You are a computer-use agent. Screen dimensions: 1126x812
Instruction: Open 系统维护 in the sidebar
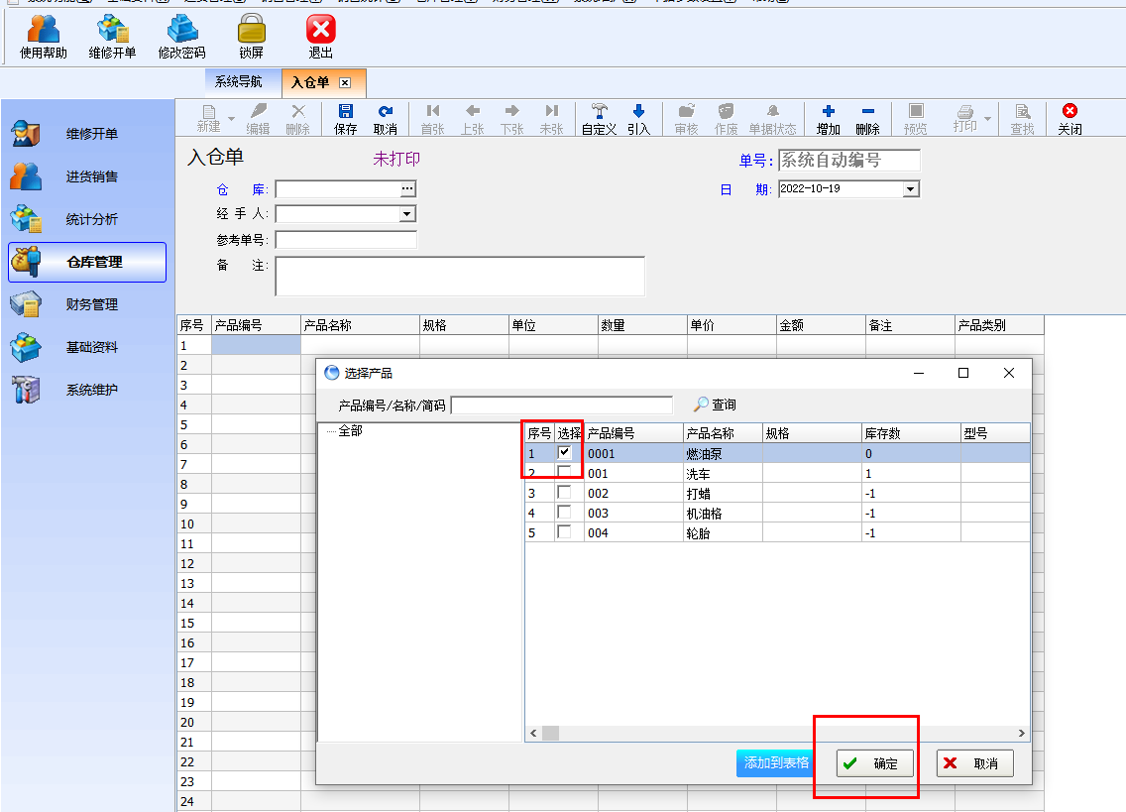(87, 391)
